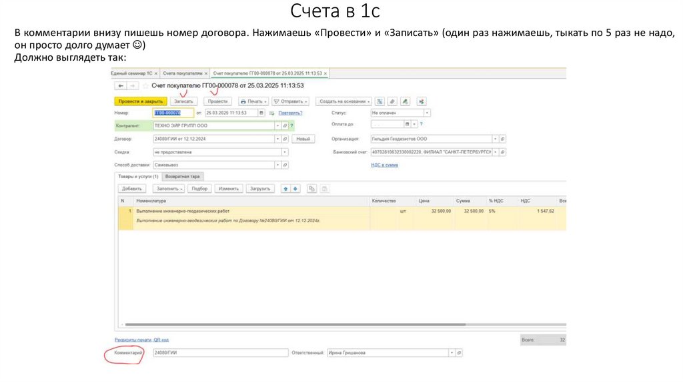Star the invoice as favorite
The height and width of the screenshot is (383, 683).
coord(145,86)
